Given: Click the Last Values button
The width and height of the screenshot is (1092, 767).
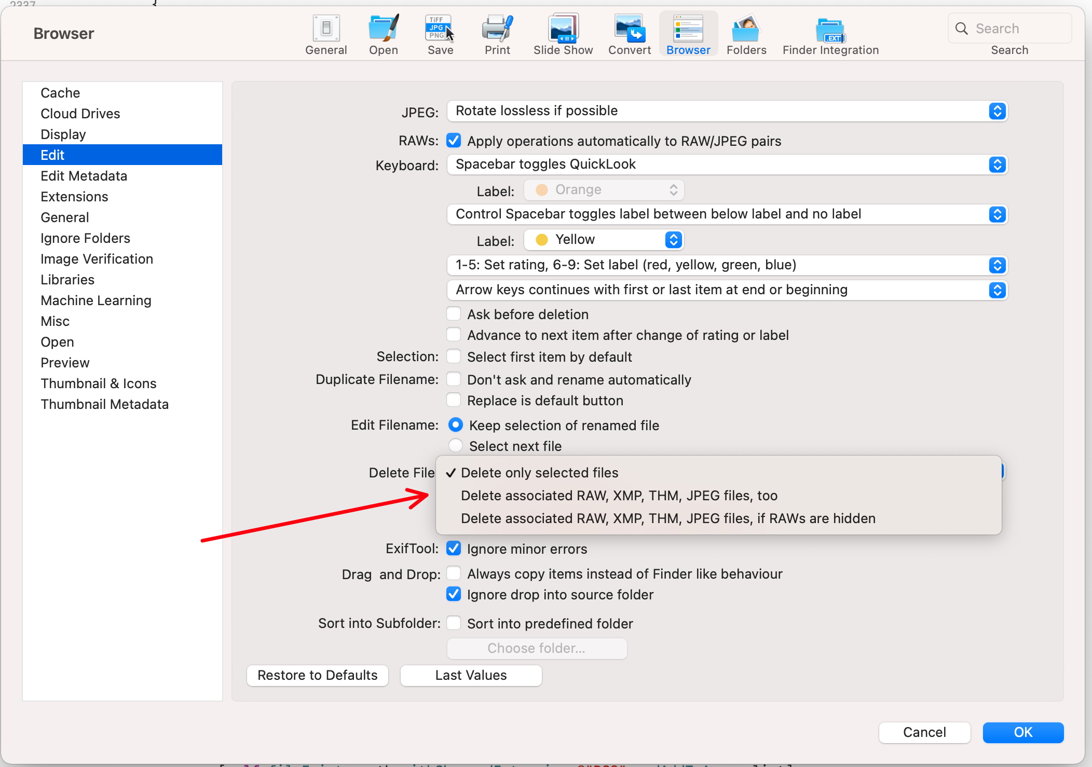Looking at the screenshot, I should point(470,675).
